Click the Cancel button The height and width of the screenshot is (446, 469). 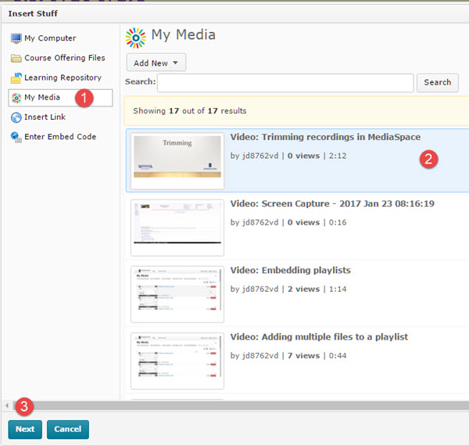68,430
